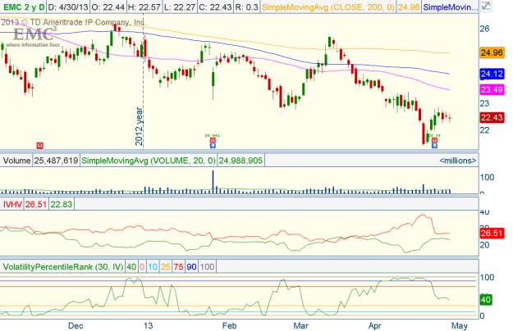Click the millions units label in the volume panel
The image size is (513, 331).
[x=459, y=161]
